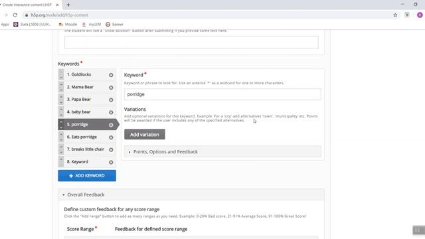
Task: Open the myULM bookmark
Action: [x=92, y=25]
